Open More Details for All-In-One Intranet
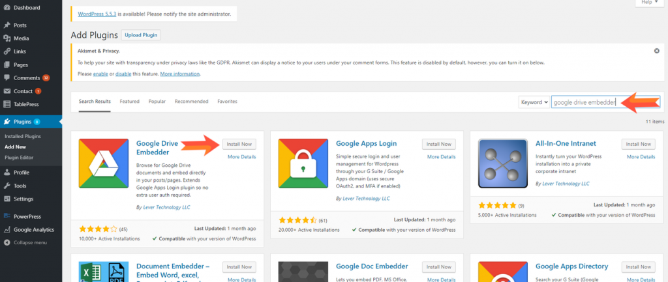The width and height of the screenshot is (668, 282). (641, 157)
